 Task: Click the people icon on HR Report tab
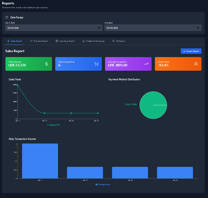click(x=114, y=41)
